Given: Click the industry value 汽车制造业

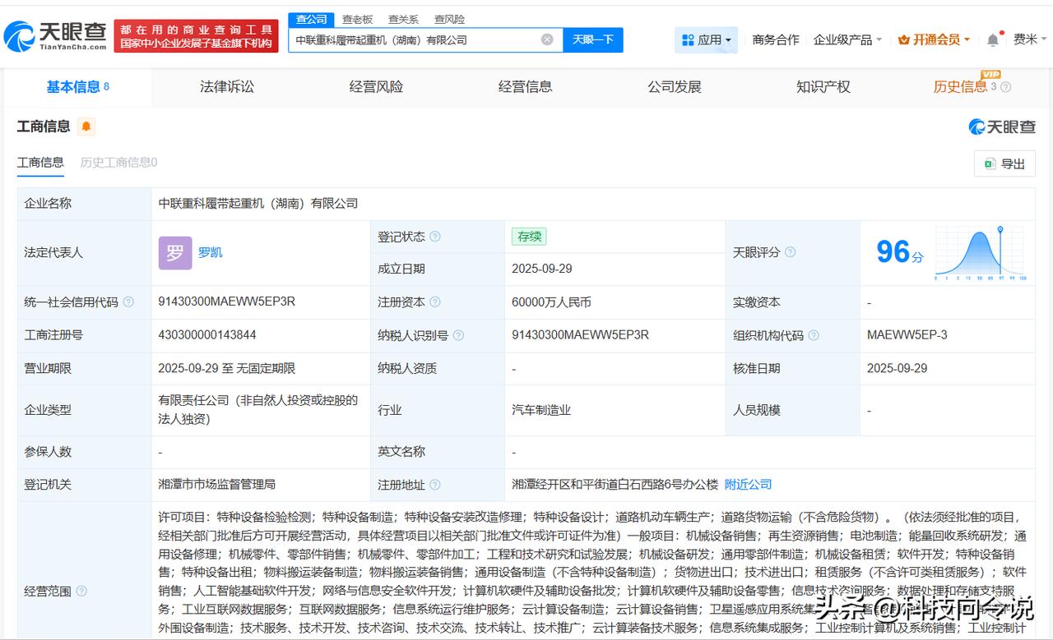Looking at the screenshot, I should (x=541, y=410).
